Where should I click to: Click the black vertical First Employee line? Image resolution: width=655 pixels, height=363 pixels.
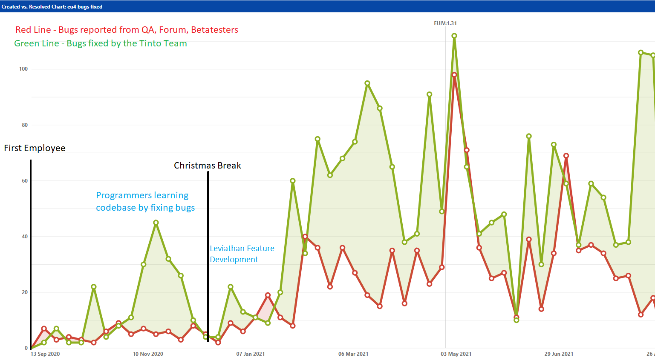(31, 255)
